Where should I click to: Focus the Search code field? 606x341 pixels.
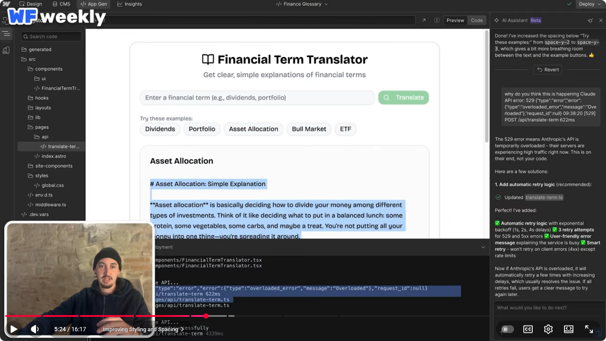(x=51, y=36)
